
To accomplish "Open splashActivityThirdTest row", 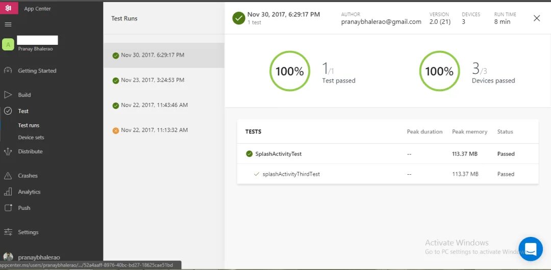I will tap(388, 174).
